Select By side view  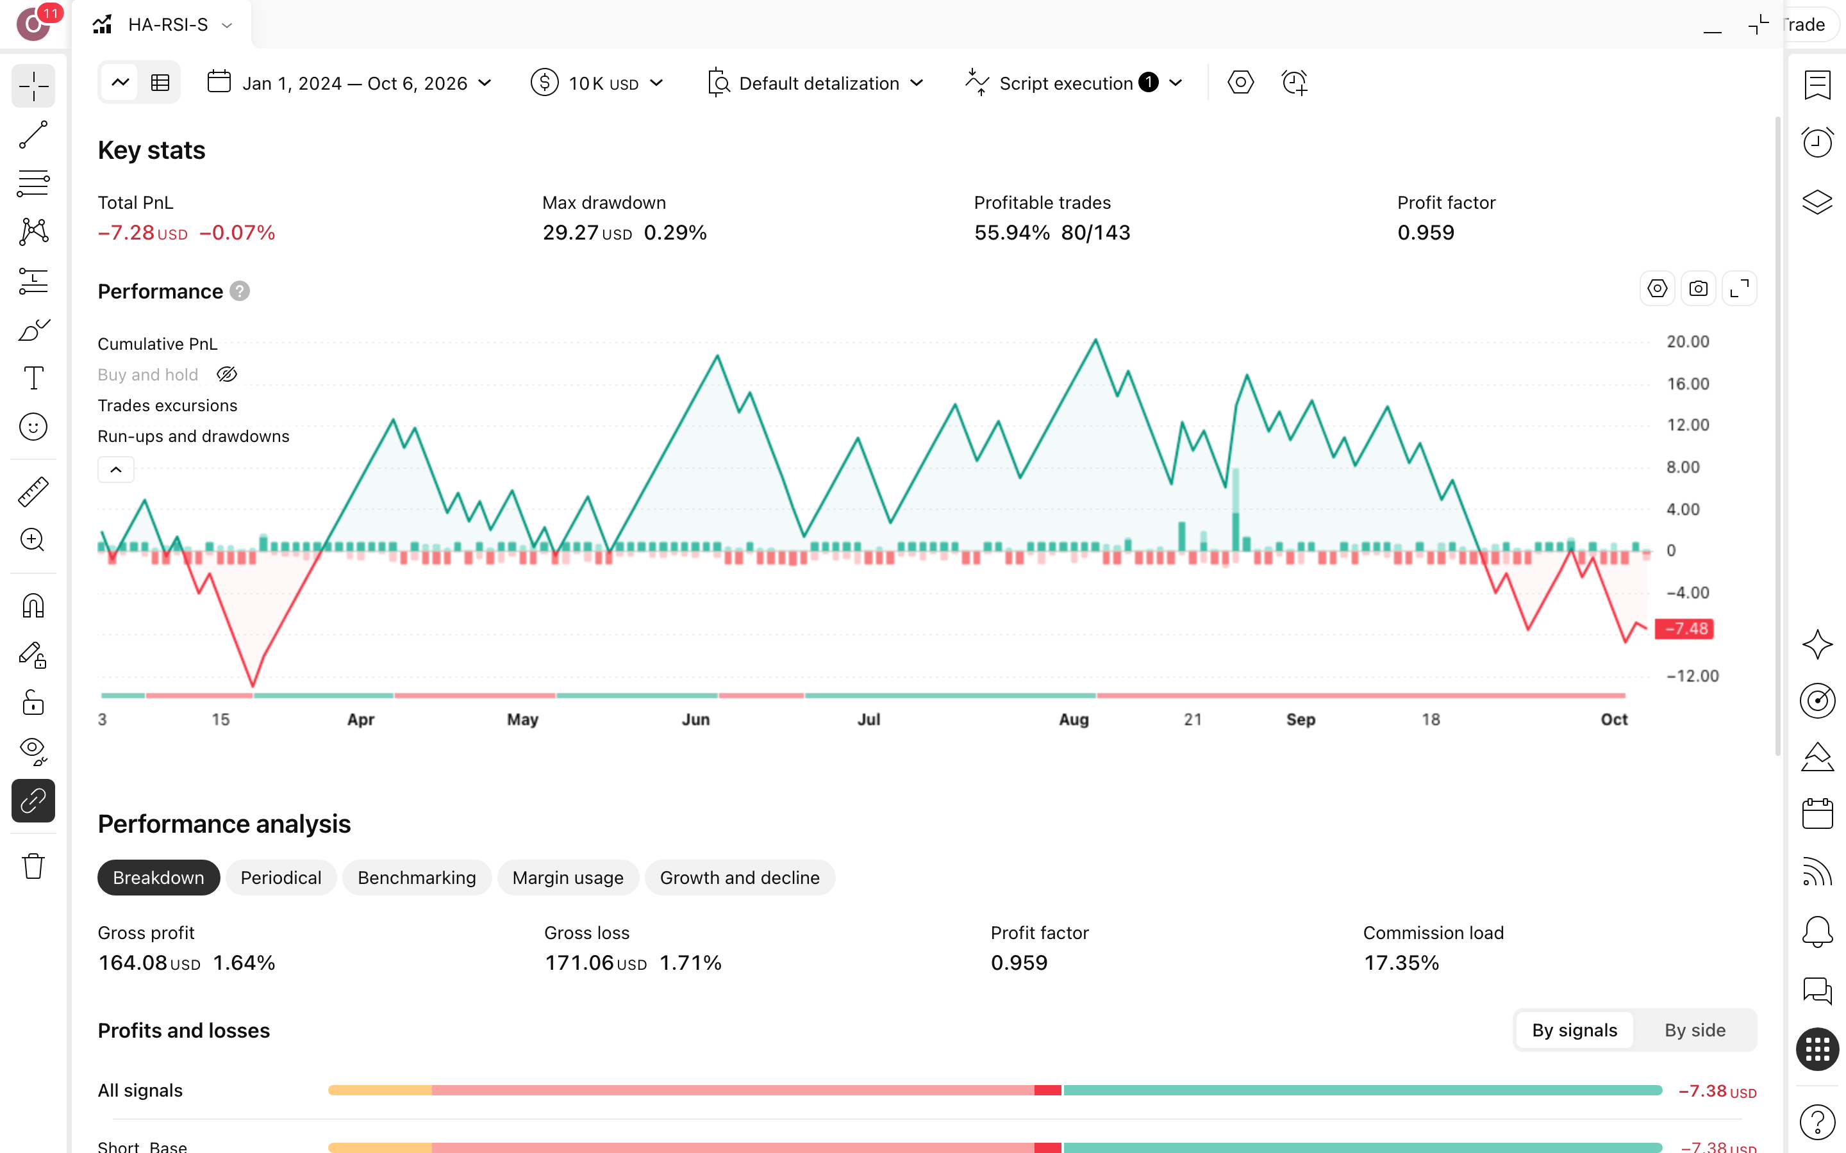coord(1694,1030)
